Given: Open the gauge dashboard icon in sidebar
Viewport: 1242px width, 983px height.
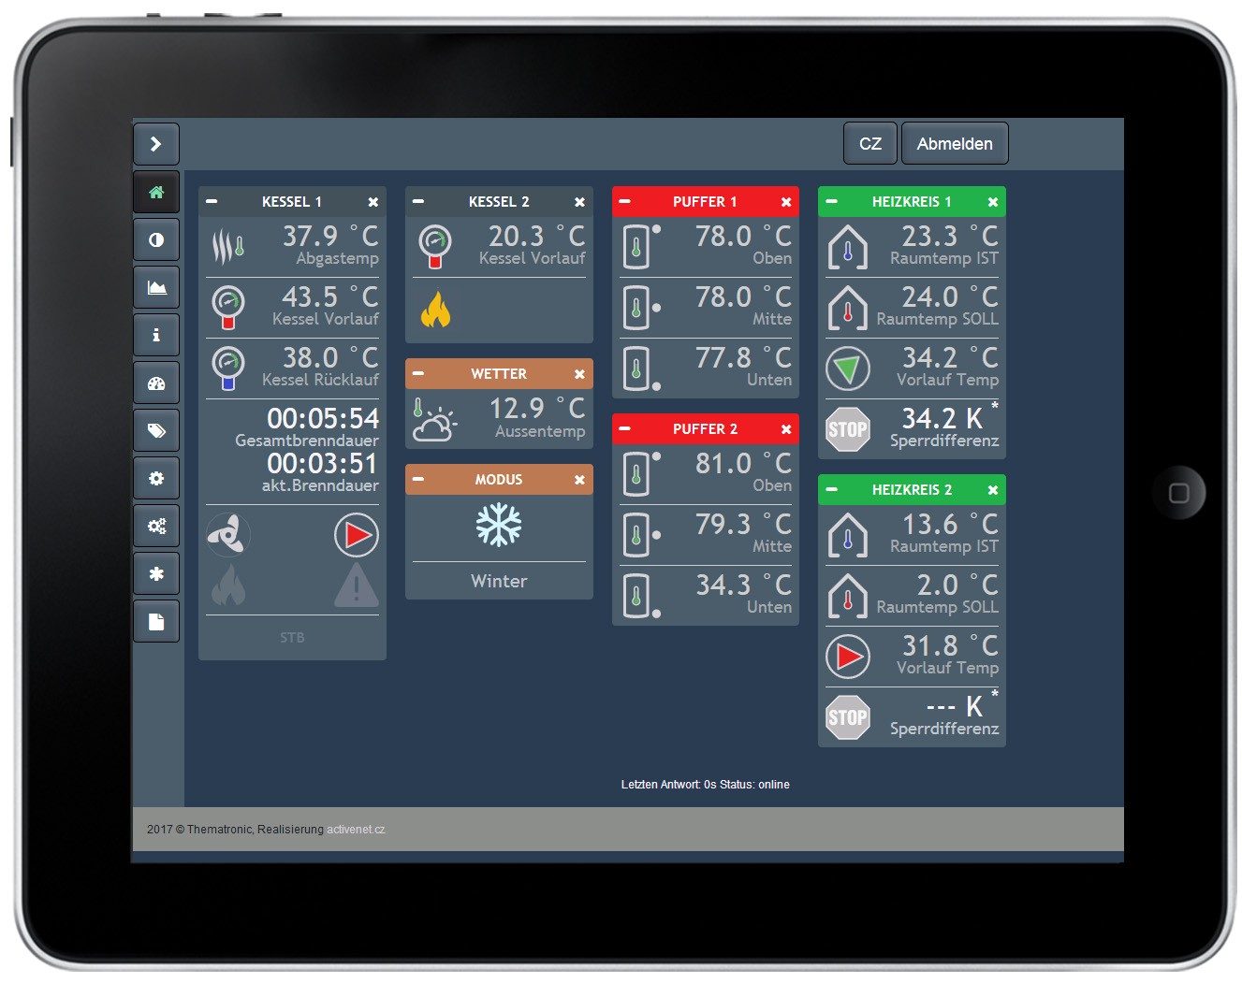Looking at the screenshot, I should [x=156, y=382].
